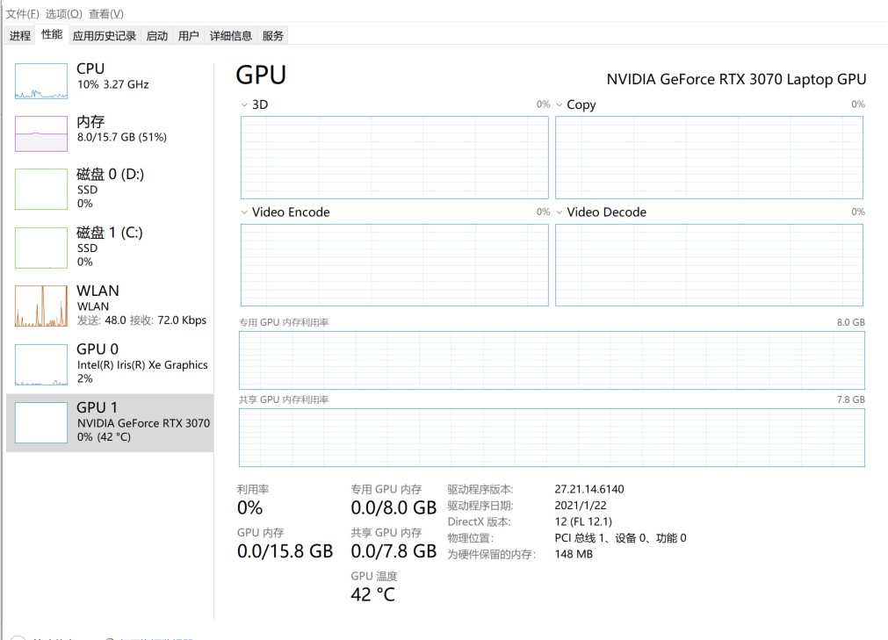Switch to the 详细信息 tab
Screen dimensions: 888x640
coord(230,36)
